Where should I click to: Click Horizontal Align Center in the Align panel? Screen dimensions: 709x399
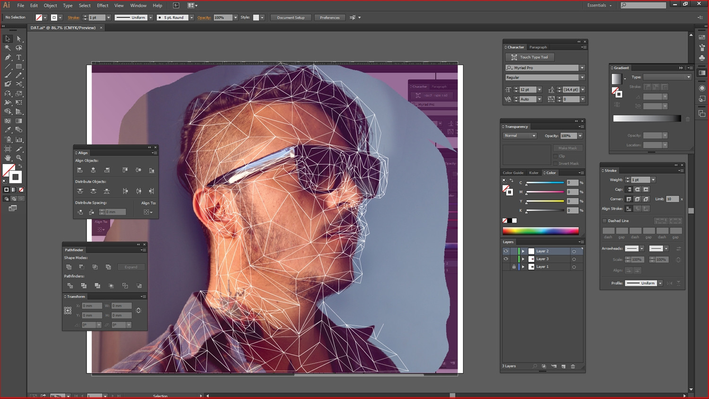click(x=93, y=169)
